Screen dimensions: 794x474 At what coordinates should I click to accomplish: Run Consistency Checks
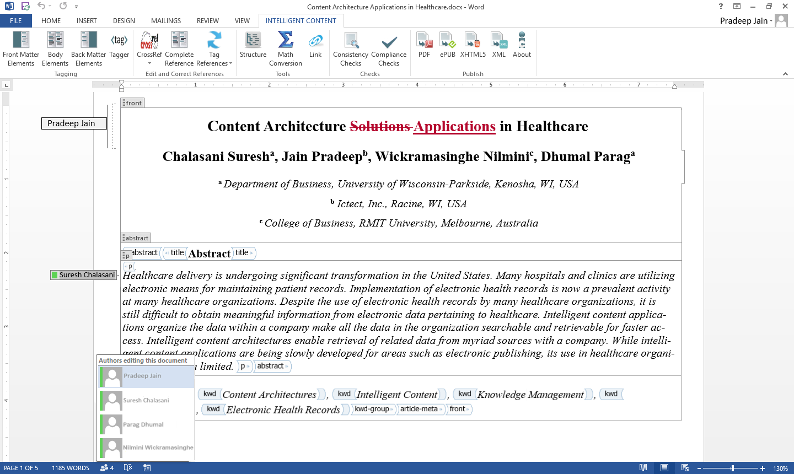pyautogui.click(x=351, y=49)
